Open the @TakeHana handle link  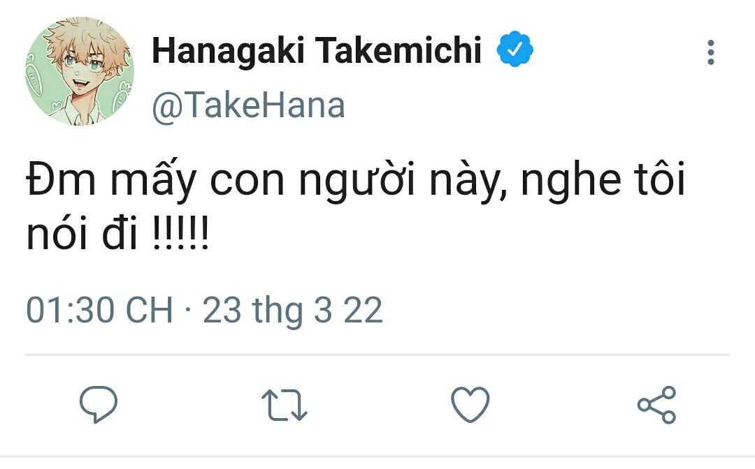248,106
